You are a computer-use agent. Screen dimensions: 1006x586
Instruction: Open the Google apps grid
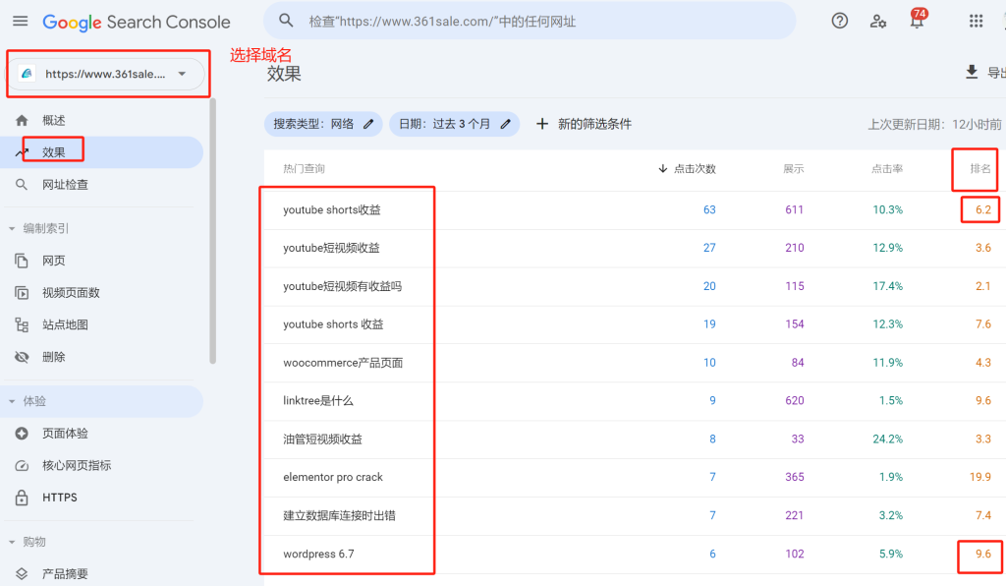(976, 21)
